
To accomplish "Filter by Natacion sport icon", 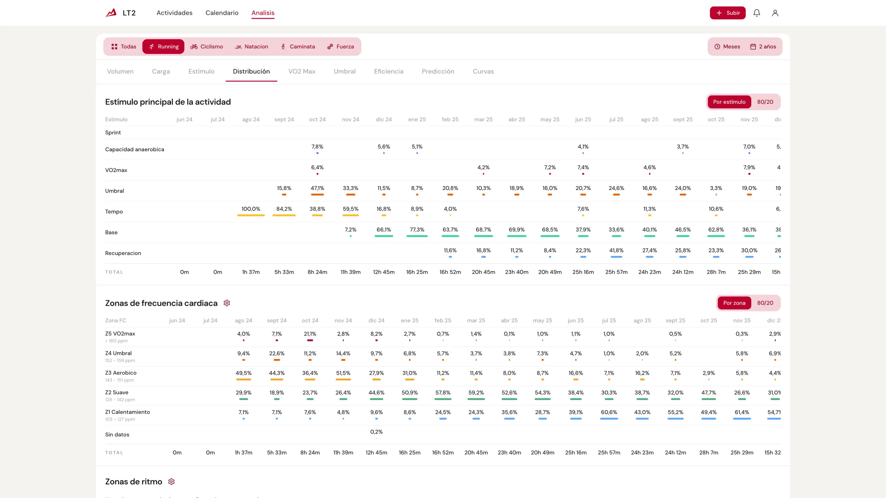I will [238, 46].
